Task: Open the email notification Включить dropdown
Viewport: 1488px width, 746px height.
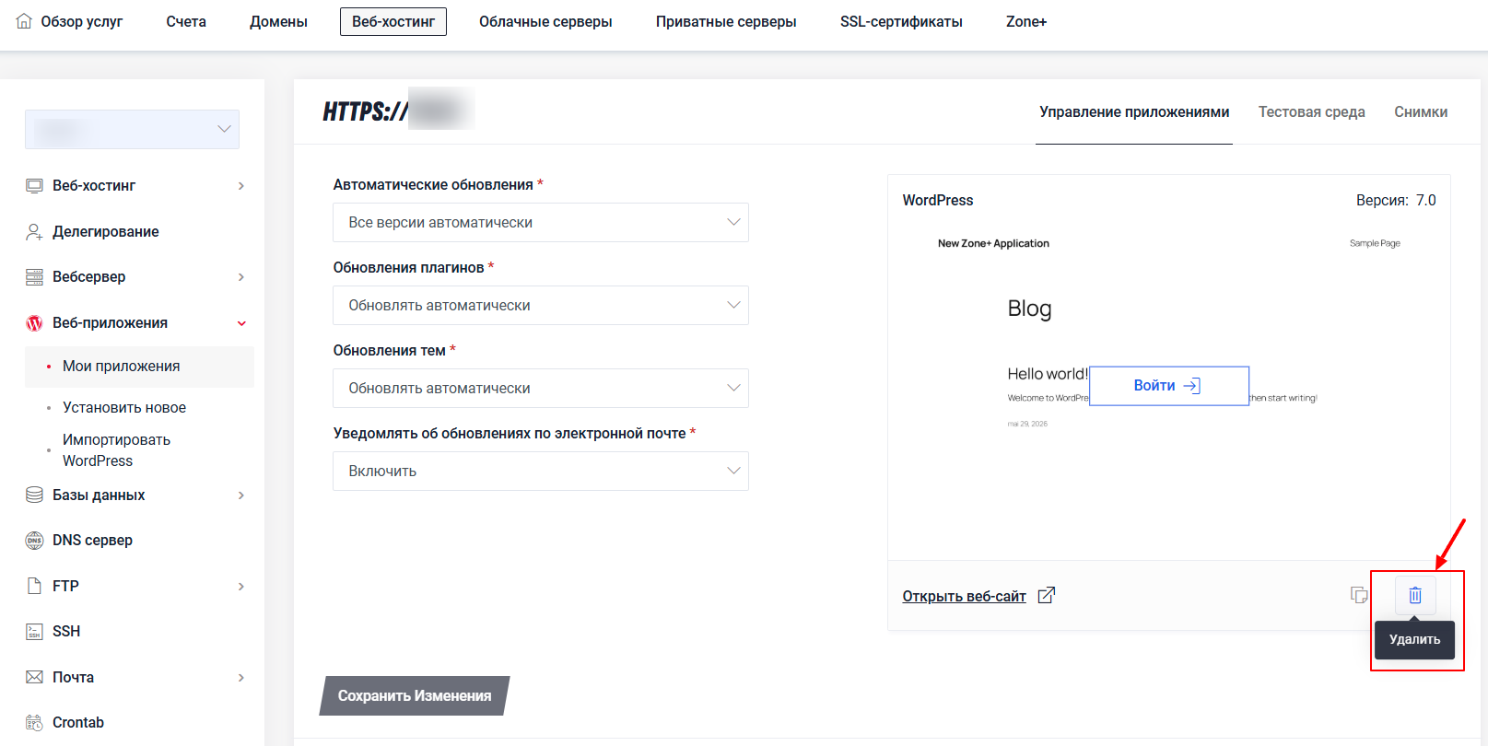Action: [x=541, y=472]
